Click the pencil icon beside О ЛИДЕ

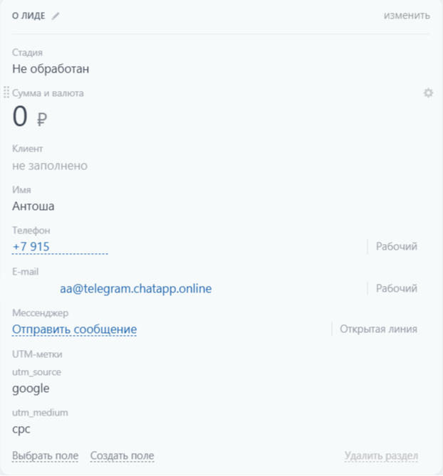(x=56, y=16)
